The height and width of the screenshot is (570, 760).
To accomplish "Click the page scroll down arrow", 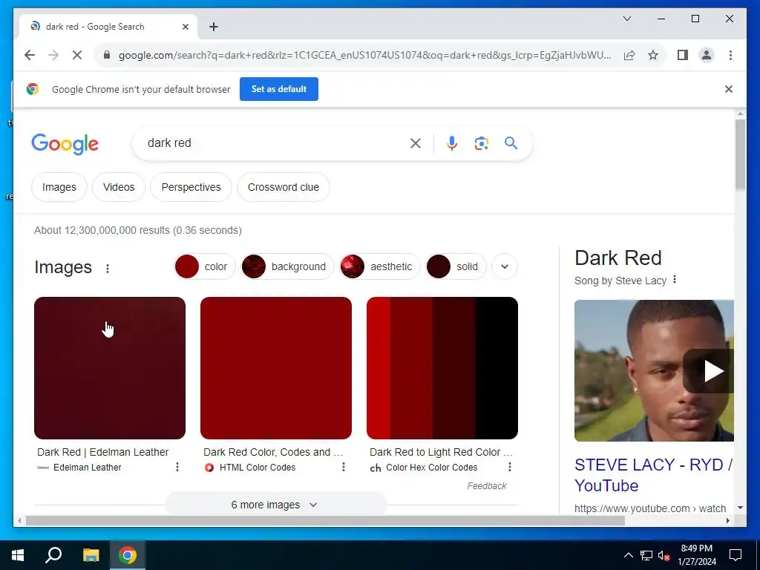I will (x=740, y=508).
